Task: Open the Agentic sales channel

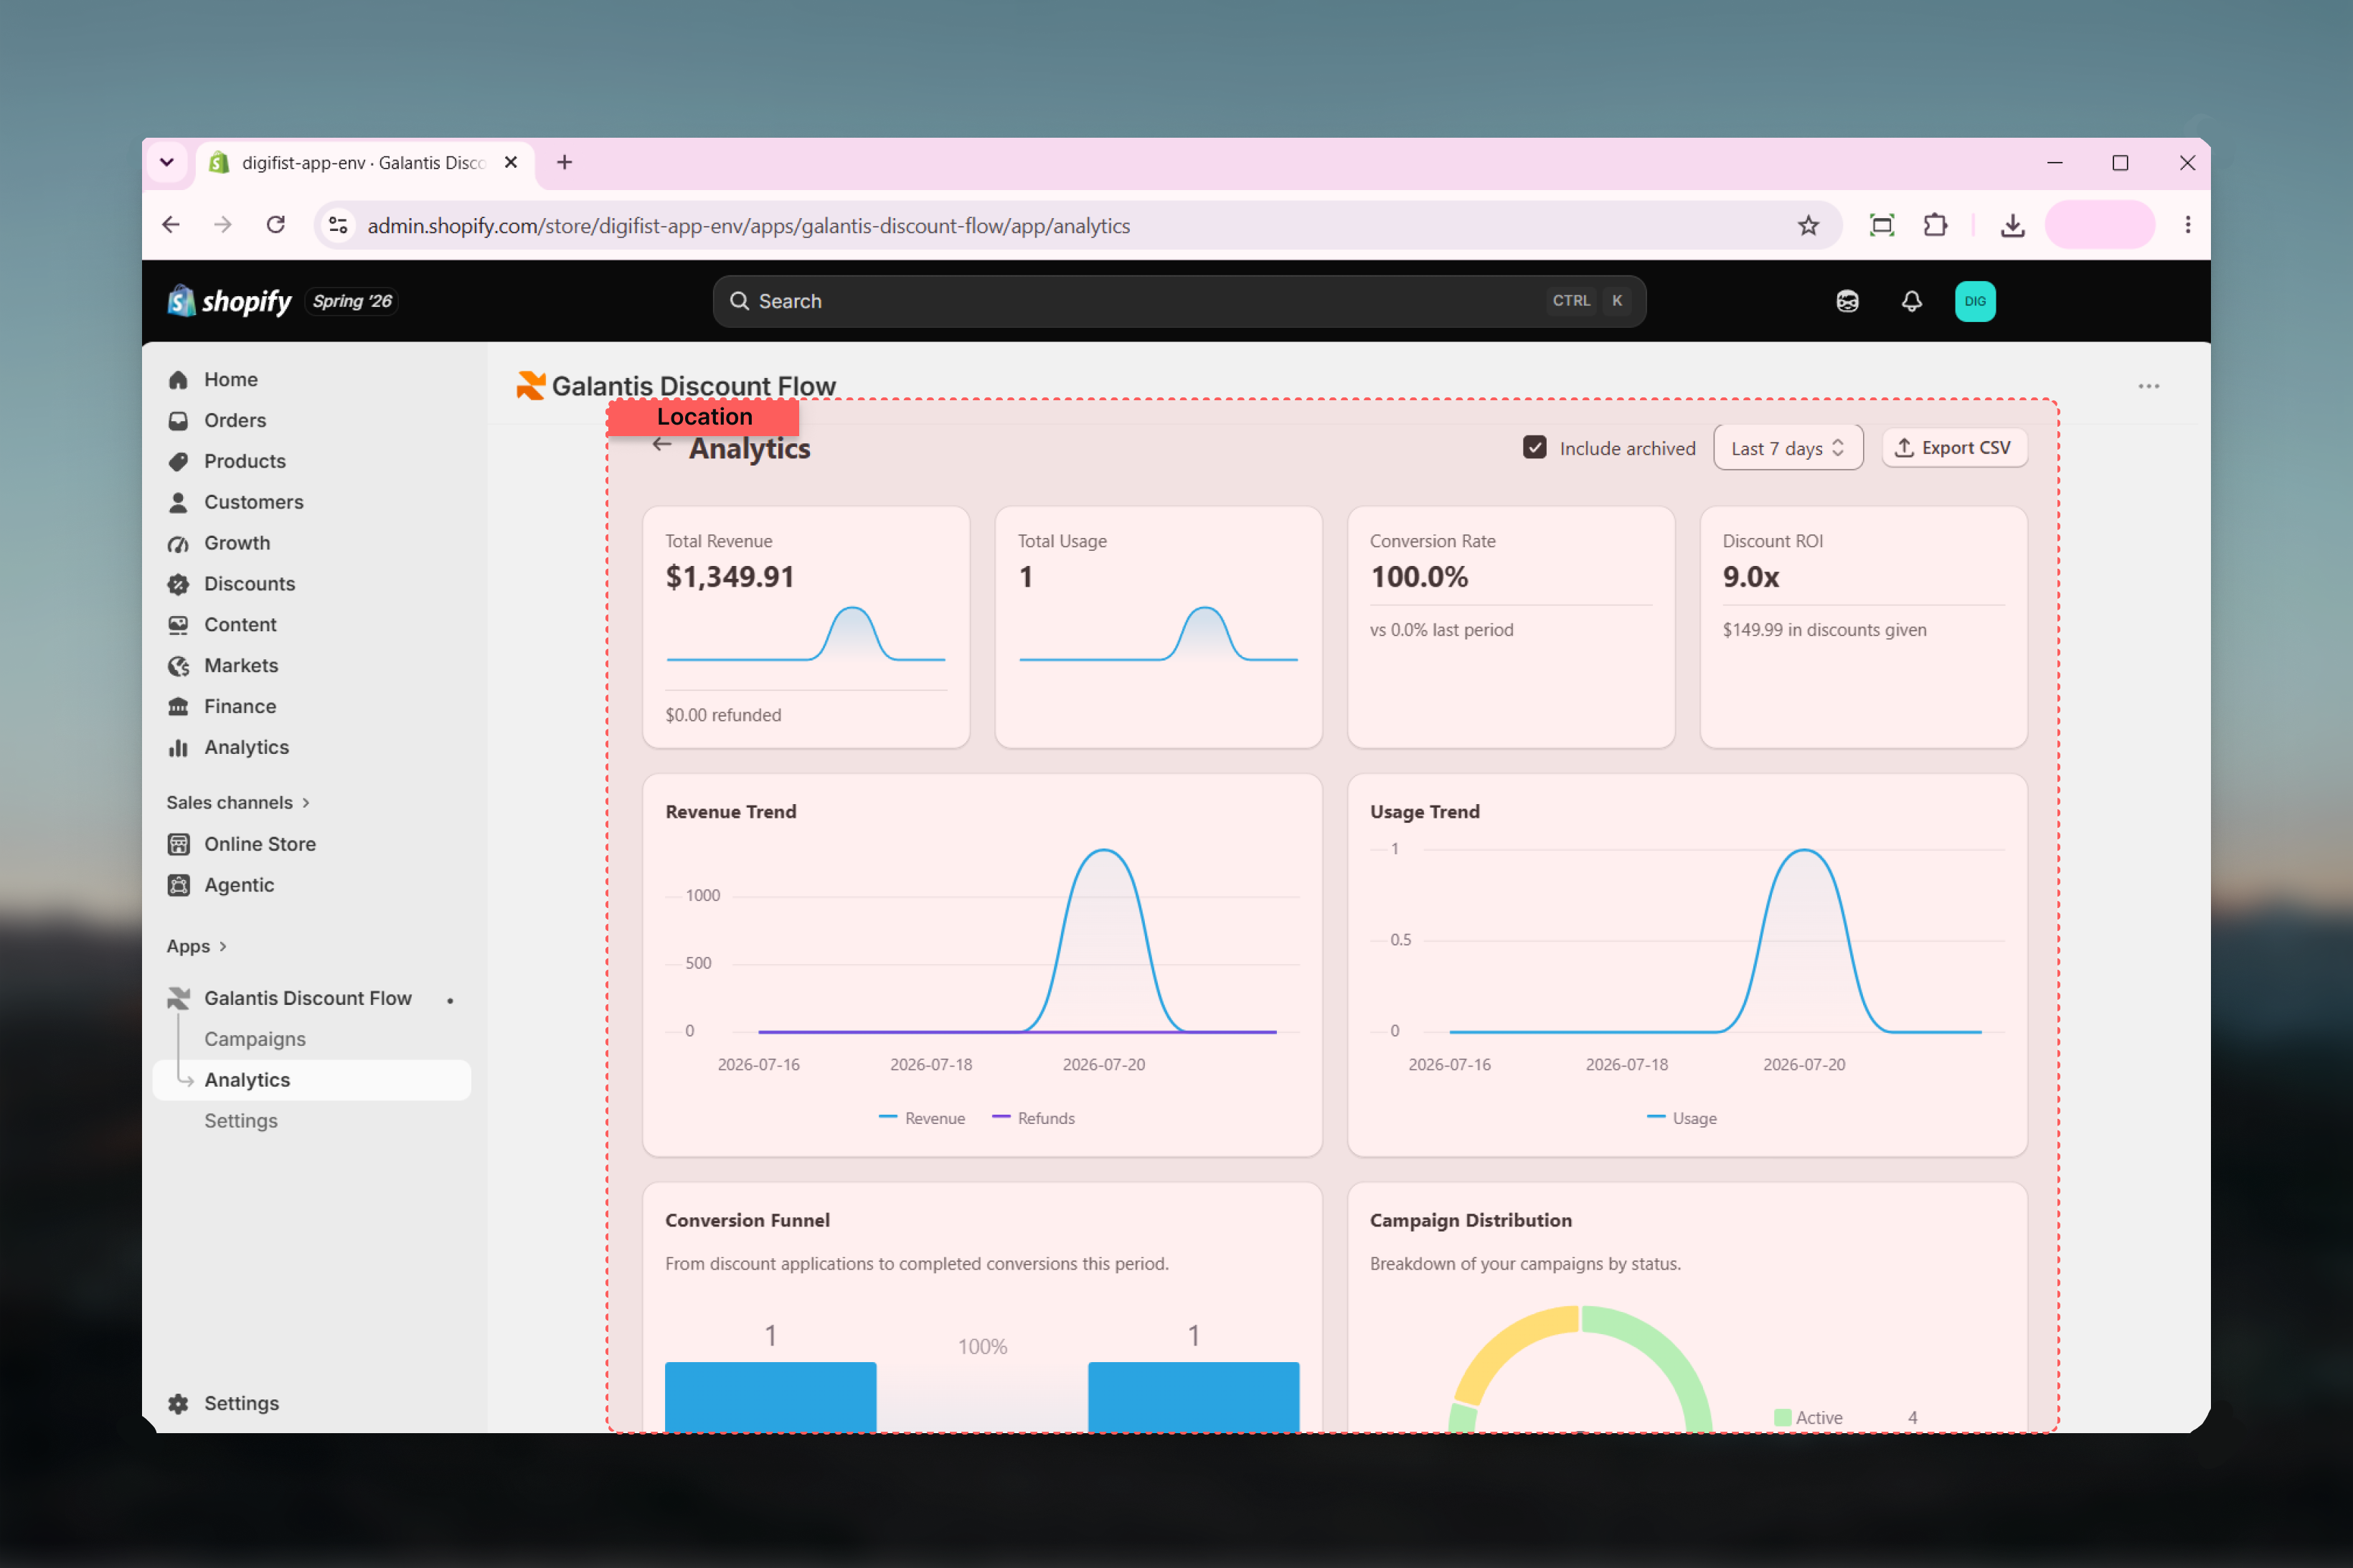Action: 238,886
